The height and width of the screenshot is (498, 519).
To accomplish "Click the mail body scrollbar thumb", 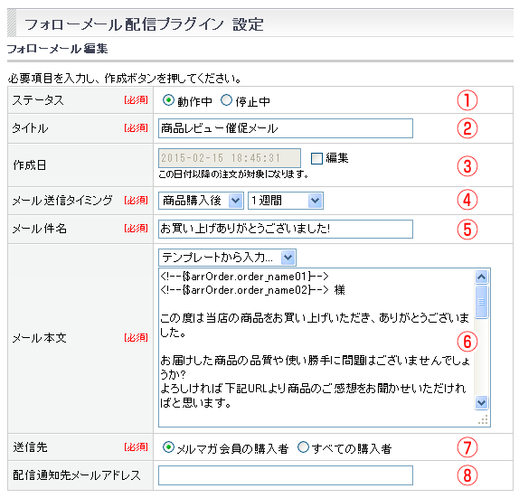I will 481,302.
